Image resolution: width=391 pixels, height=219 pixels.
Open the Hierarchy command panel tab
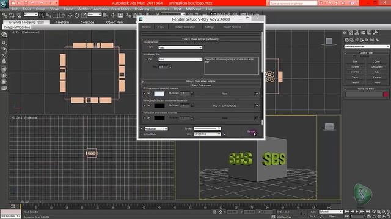pyautogui.click(x=357, y=32)
